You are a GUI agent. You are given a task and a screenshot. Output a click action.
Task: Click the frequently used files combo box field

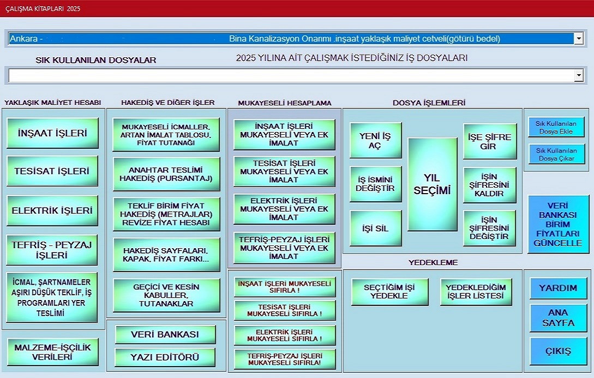[x=289, y=76]
